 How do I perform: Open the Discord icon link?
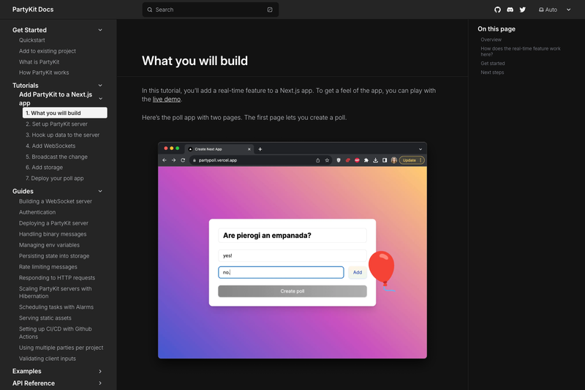click(x=510, y=10)
